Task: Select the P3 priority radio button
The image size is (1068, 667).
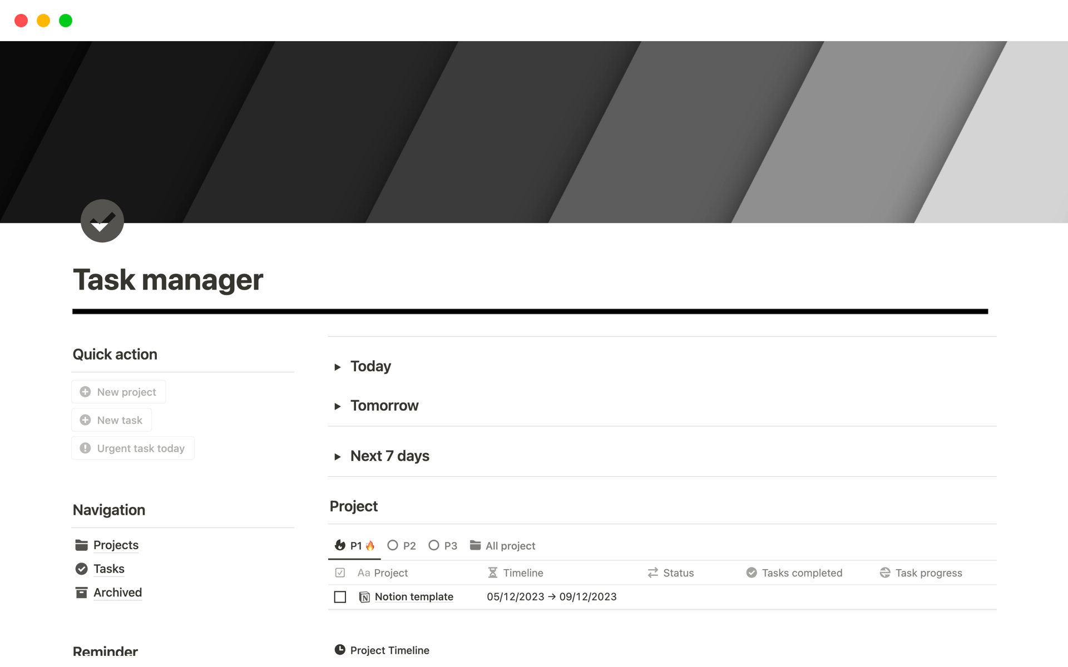Action: [x=434, y=546]
